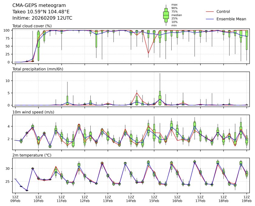The image size is (255, 206).
Task: Click the Initime 20260209 12UTC text
Action: click(x=42, y=18)
